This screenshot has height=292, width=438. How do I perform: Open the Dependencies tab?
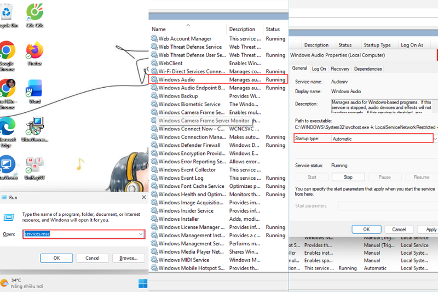pos(368,68)
